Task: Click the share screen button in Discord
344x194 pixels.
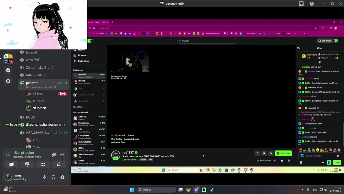Action: [x=27, y=164]
